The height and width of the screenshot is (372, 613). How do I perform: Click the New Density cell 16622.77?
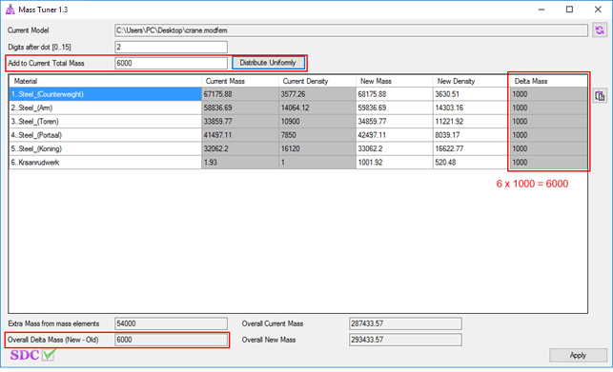[471, 148]
